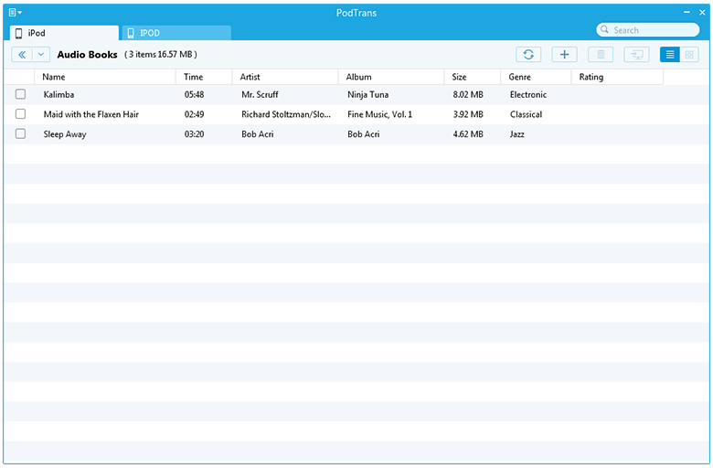This screenshot has height=468, width=713.
Task: Switch to the iPod device tab
Action: pos(64,33)
